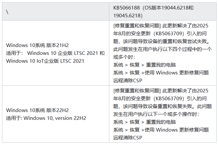The height and width of the screenshot is (144, 218).
Task: Click the "适用于: Windows 10, version 22H2" line
Action: [46, 118]
